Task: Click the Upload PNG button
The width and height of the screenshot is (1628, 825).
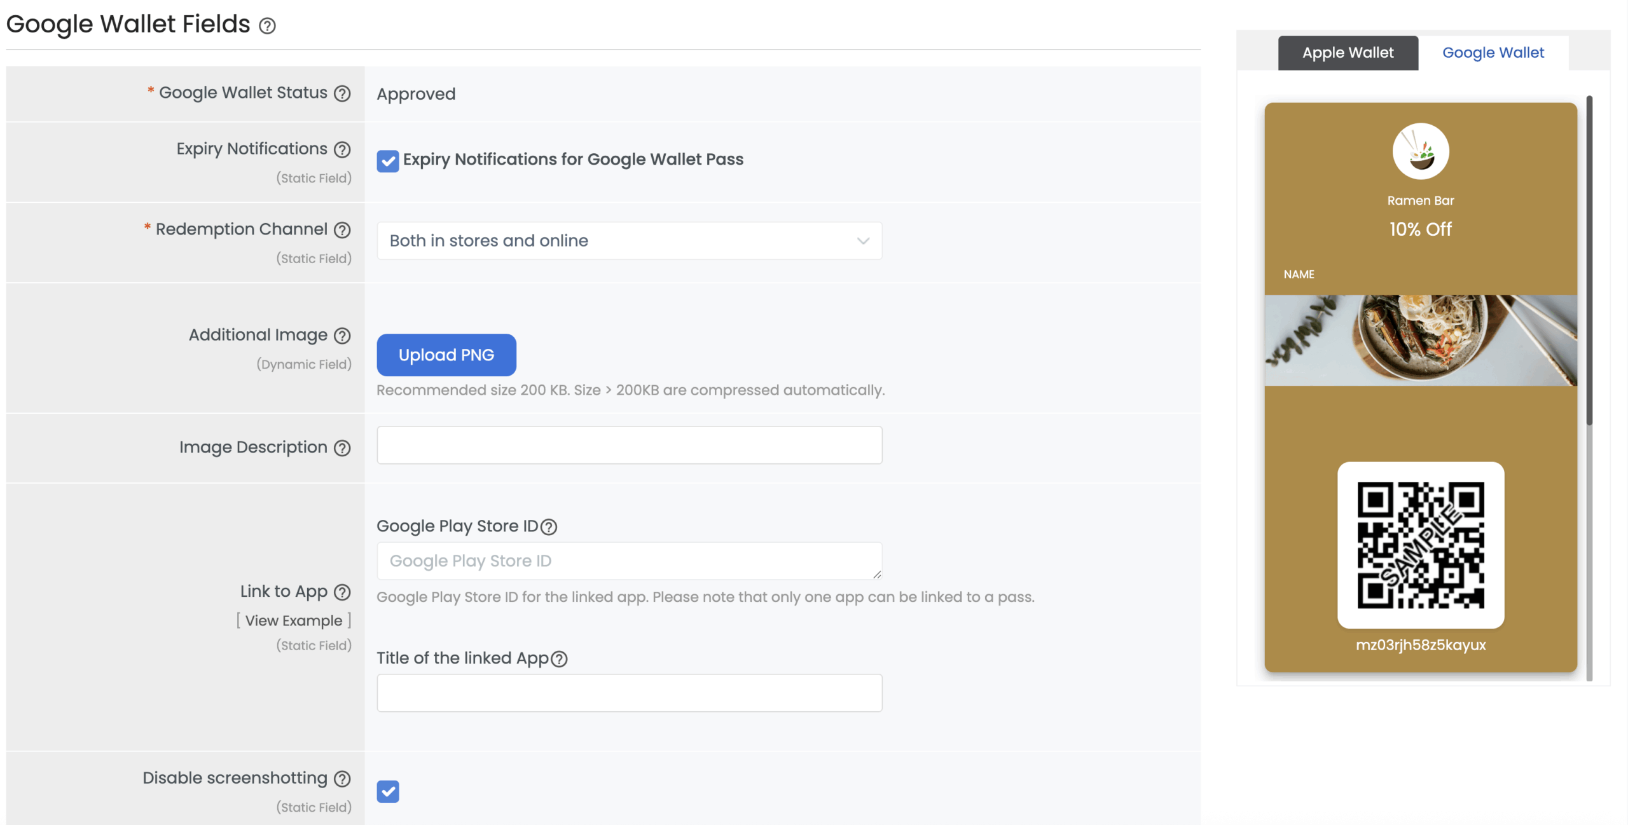Action: pos(446,355)
